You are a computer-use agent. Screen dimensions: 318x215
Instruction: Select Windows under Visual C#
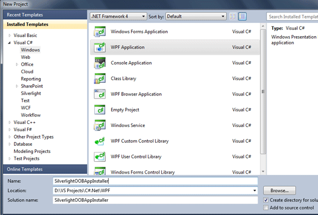(30, 50)
